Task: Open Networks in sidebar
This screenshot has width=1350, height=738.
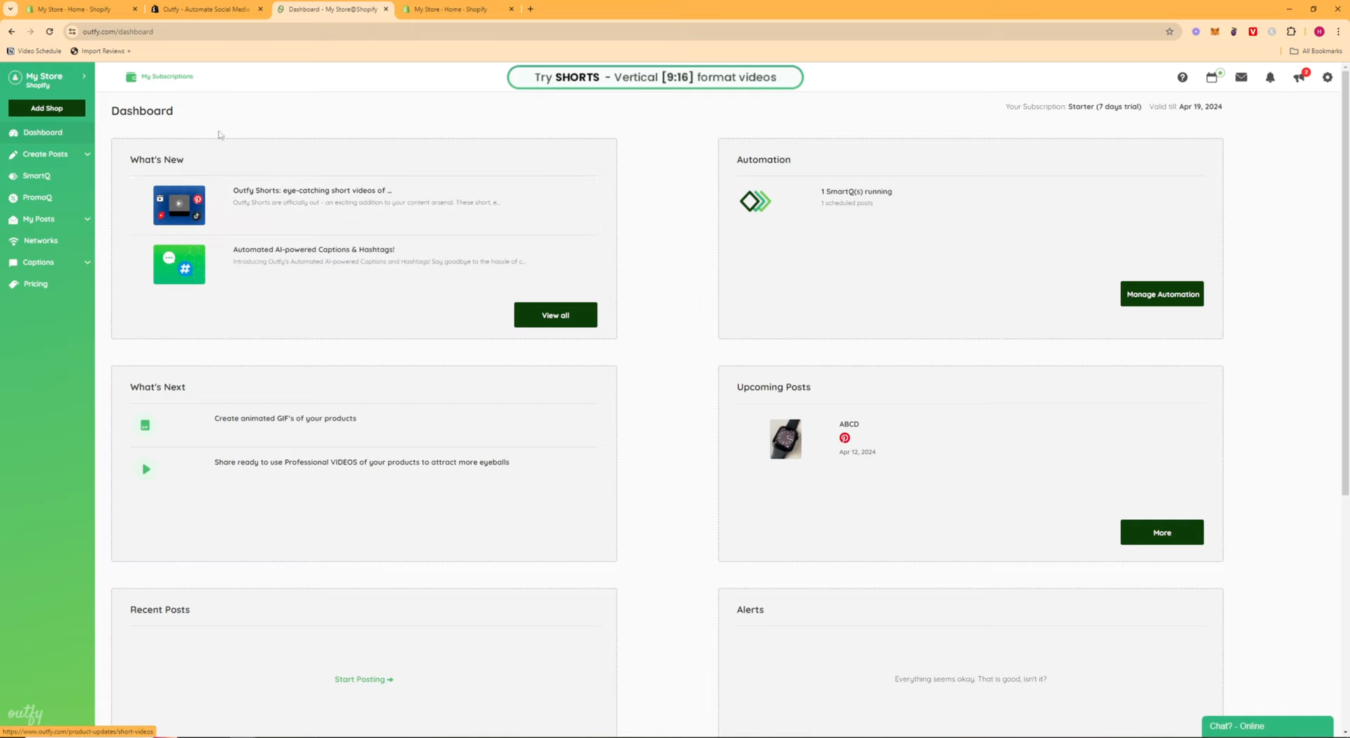Action: coord(40,241)
